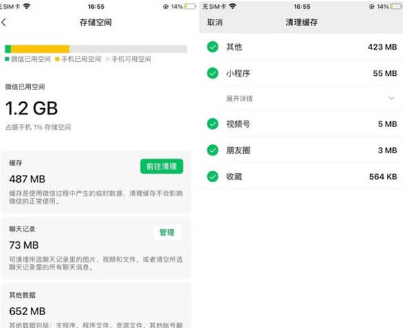The image size is (403, 328).
Task: Tap the 16:55 clock on right screen
Action: click(x=302, y=7)
